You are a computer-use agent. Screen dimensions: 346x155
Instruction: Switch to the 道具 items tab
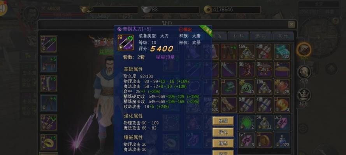[261, 36]
